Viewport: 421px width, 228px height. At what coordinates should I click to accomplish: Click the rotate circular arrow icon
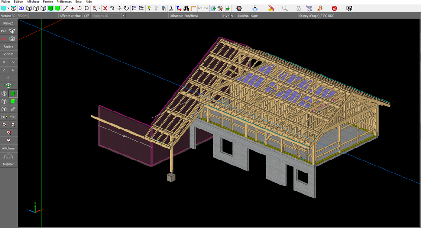click(126, 8)
